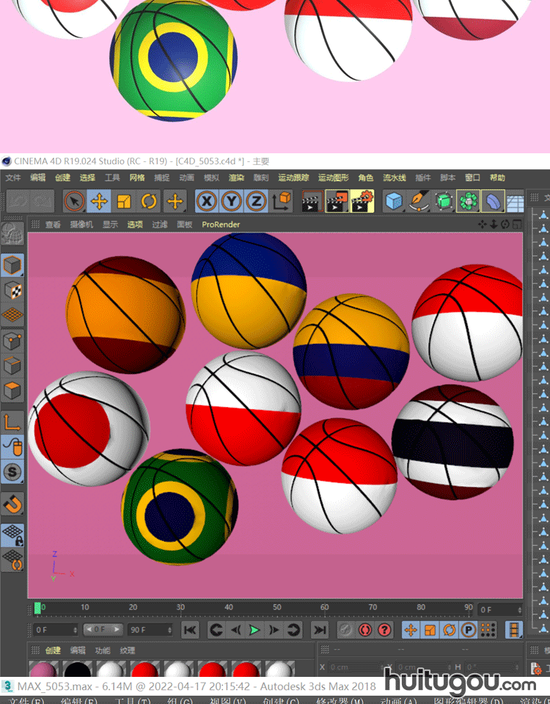Select the Move tool in top toolbar

pyautogui.click(x=99, y=201)
